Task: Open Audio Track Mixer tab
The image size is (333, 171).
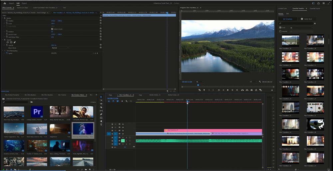Action: (x=45, y=8)
